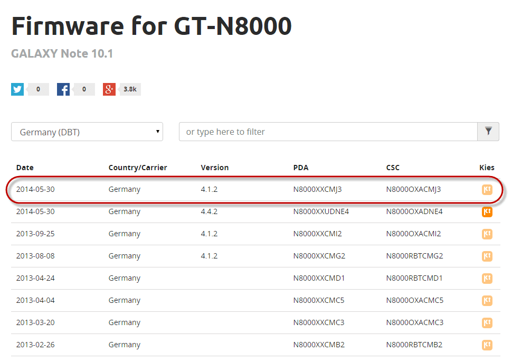Select CSC value N8000OXACMC5
This screenshot has width=512, height=361.
point(415,300)
